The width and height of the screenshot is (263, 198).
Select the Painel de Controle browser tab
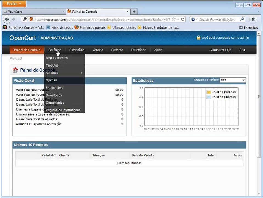pyautogui.click(x=98, y=12)
